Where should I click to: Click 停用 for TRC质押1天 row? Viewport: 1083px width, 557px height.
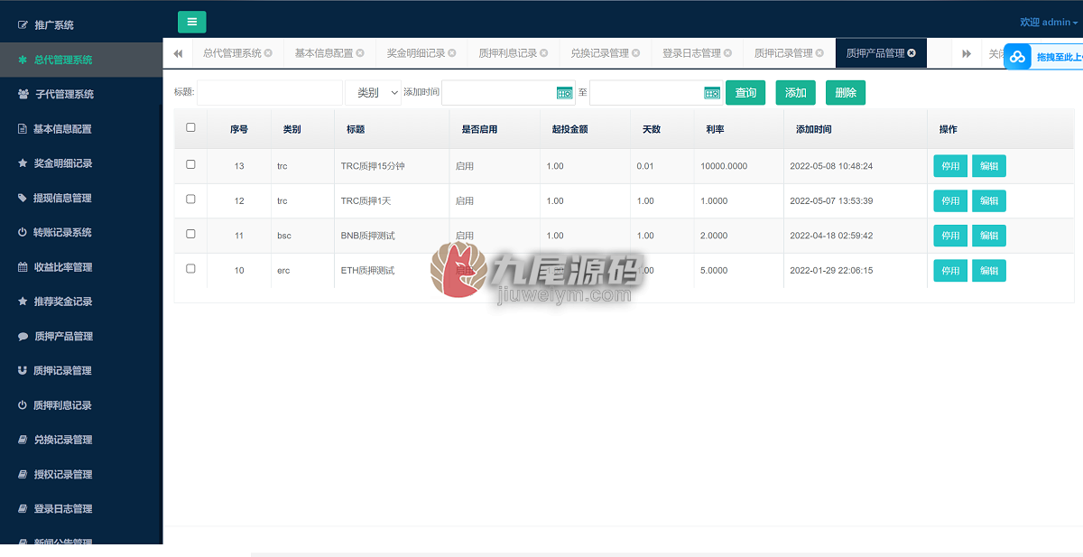pyautogui.click(x=950, y=200)
